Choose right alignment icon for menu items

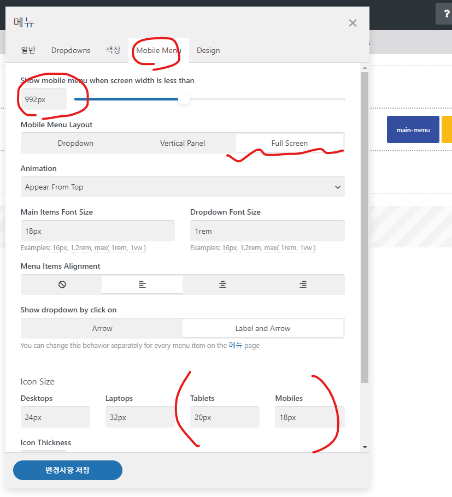(x=303, y=285)
